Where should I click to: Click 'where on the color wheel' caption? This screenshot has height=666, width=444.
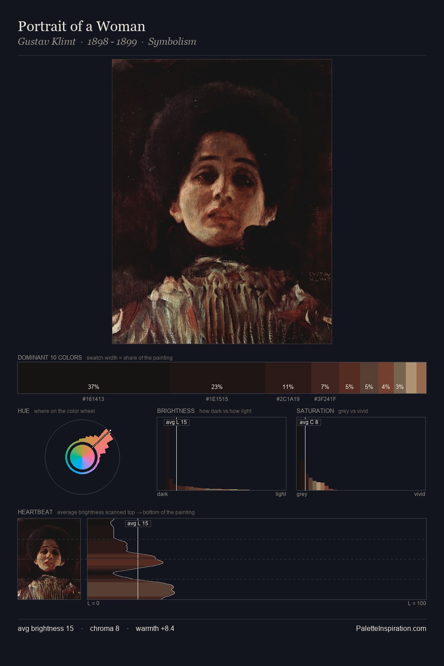(x=64, y=411)
